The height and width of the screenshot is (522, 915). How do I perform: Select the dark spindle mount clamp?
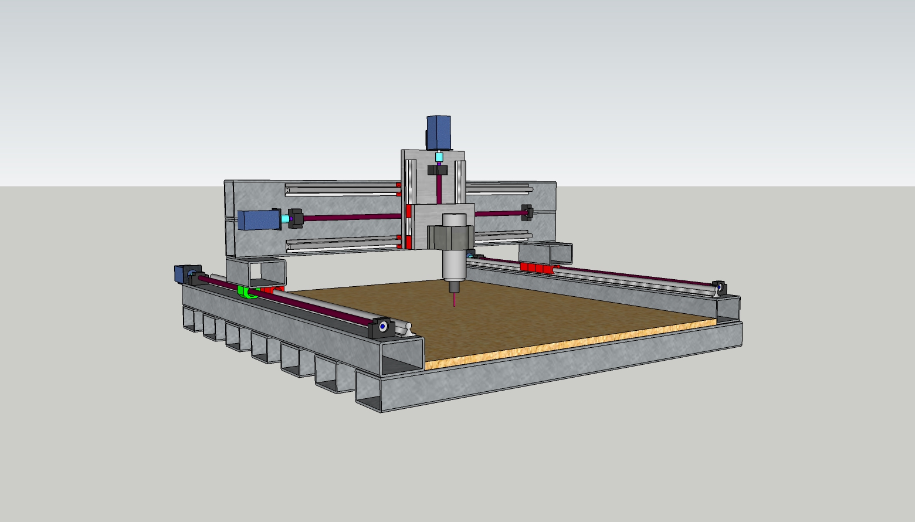450,238
